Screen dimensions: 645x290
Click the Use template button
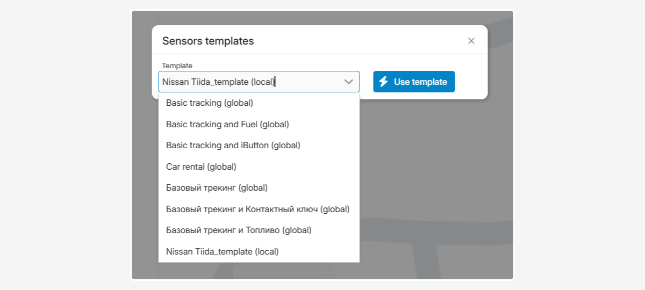pos(414,82)
